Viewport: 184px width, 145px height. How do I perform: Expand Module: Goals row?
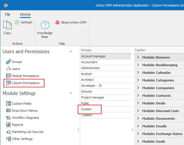coord(138,141)
